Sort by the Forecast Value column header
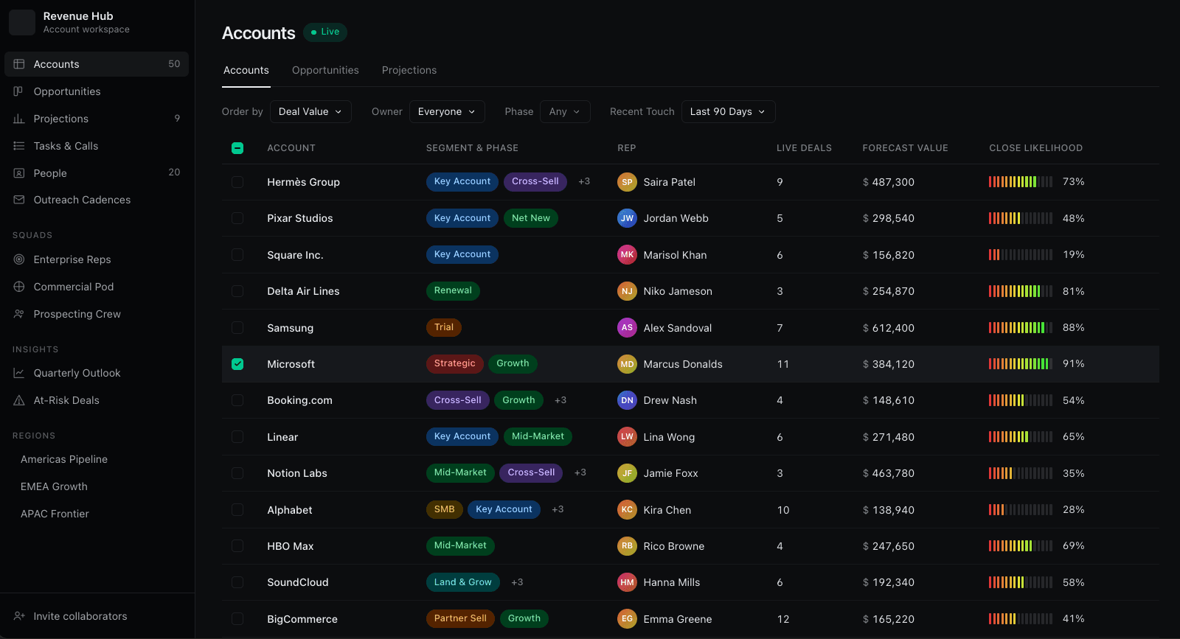The height and width of the screenshot is (639, 1180). pyautogui.click(x=905, y=148)
